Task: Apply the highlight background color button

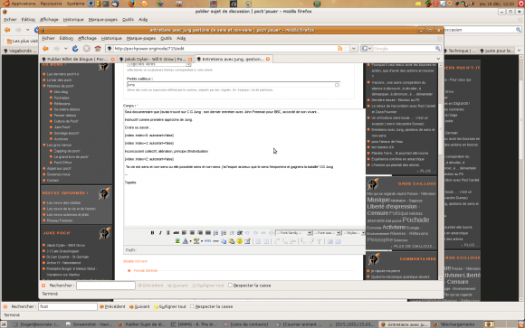Action: 196,241
